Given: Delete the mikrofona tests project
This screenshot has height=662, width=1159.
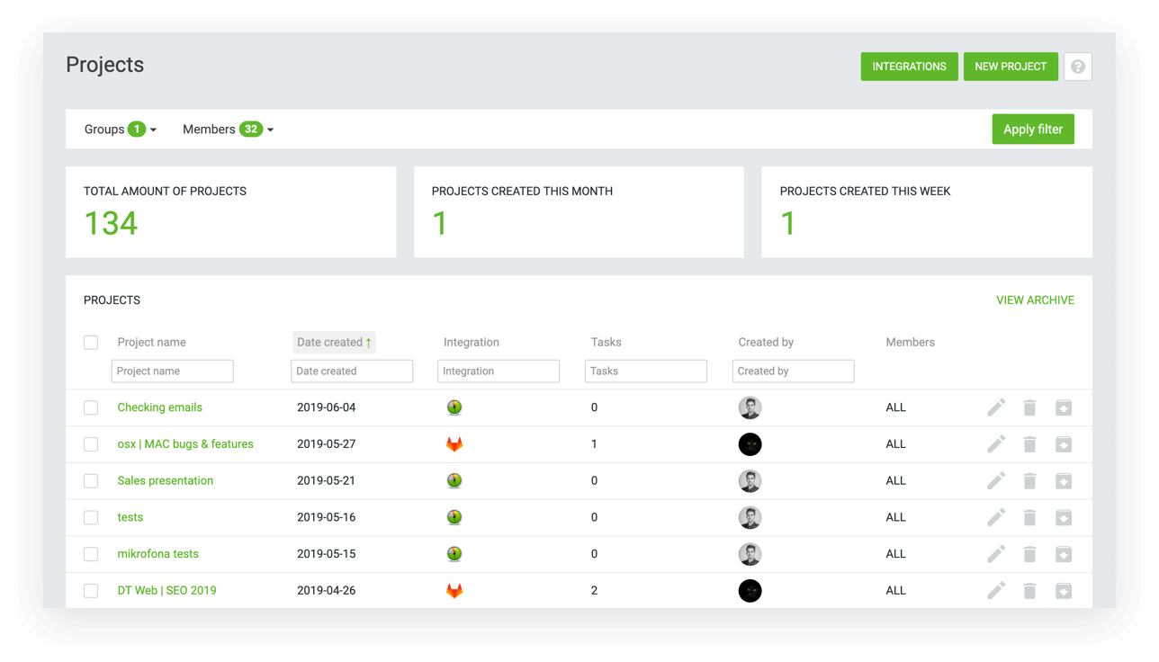Looking at the screenshot, I should [x=1029, y=554].
